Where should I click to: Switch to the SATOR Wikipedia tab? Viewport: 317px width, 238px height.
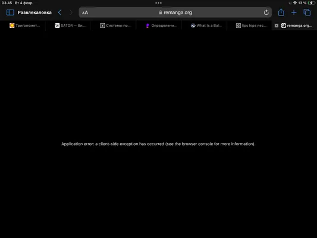[x=70, y=26]
